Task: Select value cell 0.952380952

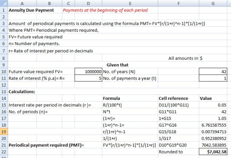Action: click(213, 138)
